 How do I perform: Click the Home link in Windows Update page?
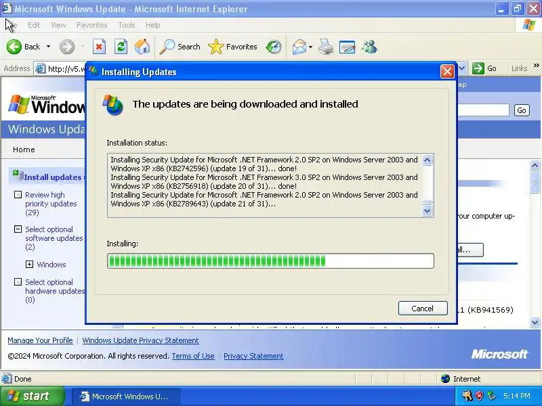(24, 150)
